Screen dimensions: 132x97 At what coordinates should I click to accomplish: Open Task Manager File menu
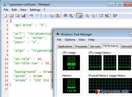tap(59, 40)
